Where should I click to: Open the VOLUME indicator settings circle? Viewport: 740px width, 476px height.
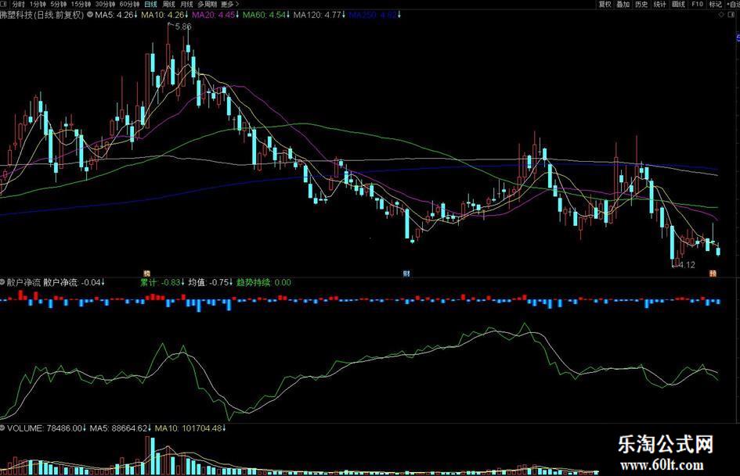point(2,428)
